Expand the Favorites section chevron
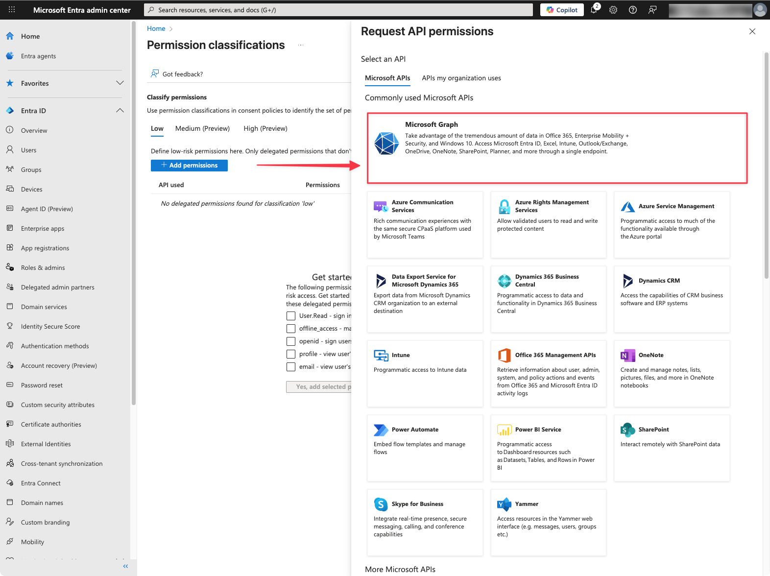The height and width of the screenshot is (576, 770). tap(120, 83)
